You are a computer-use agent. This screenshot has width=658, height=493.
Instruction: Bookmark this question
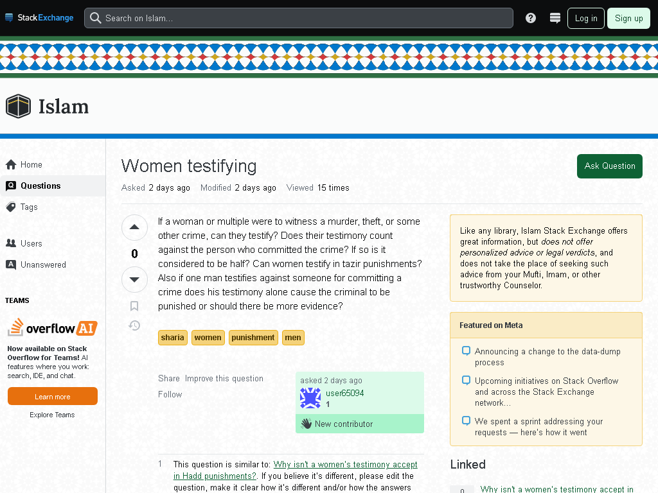click(134, 306)
